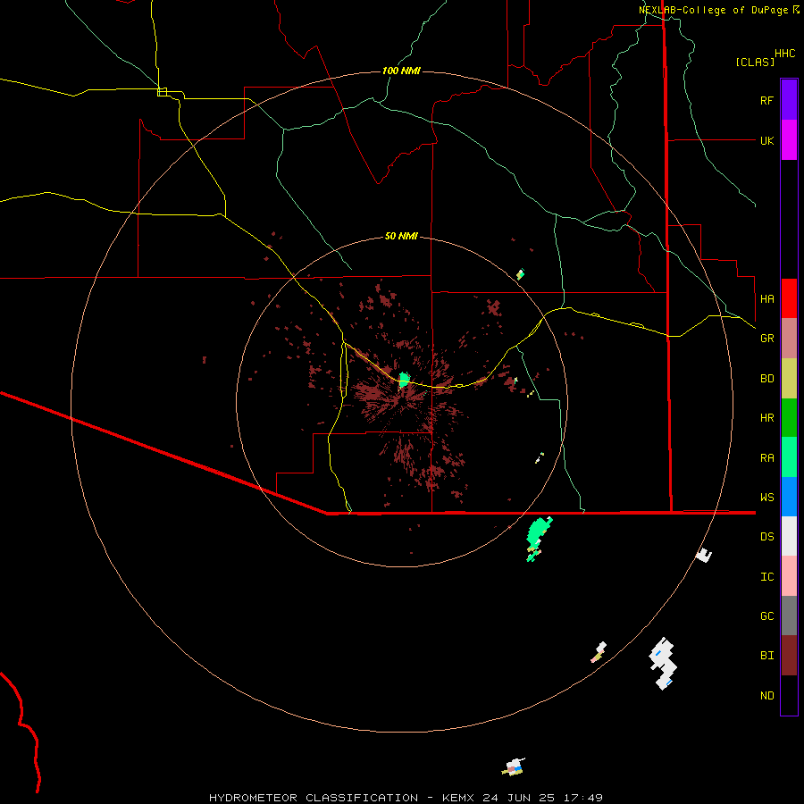Click the brown BI legend swatch
This screenshot has width=804, height=804.
pos(789,656)
